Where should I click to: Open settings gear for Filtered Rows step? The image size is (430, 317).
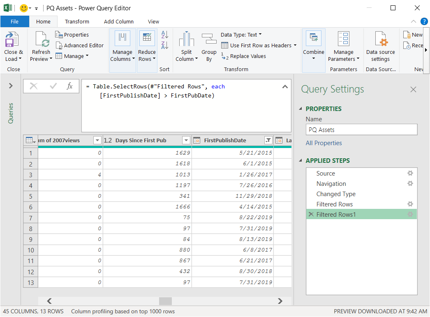(x=410, y=204)
